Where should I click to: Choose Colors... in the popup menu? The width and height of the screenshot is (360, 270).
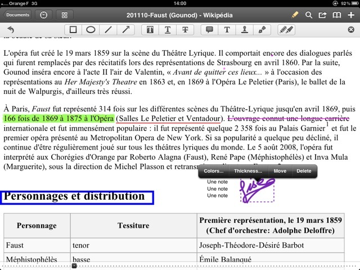coord(214,171)
